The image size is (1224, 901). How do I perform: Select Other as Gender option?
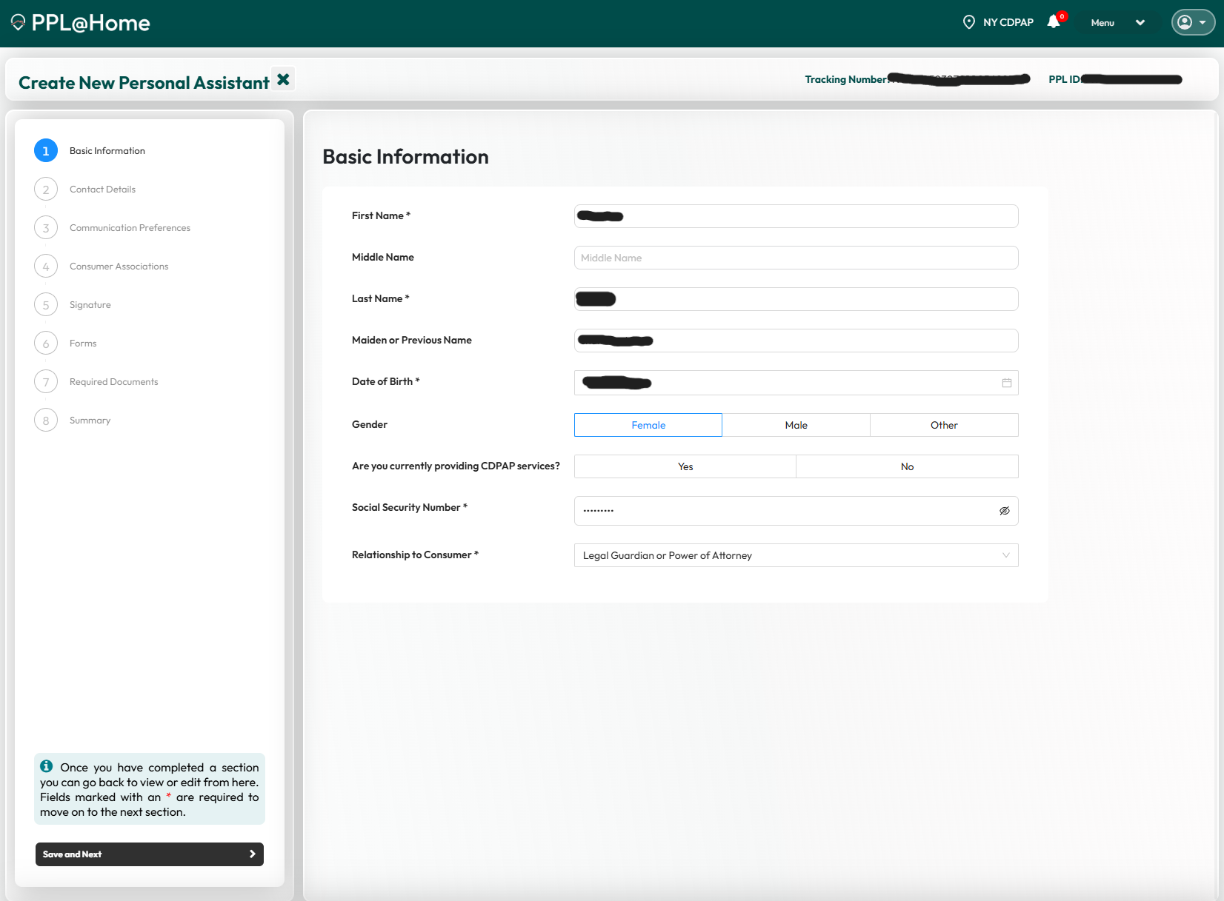(944, 425)
